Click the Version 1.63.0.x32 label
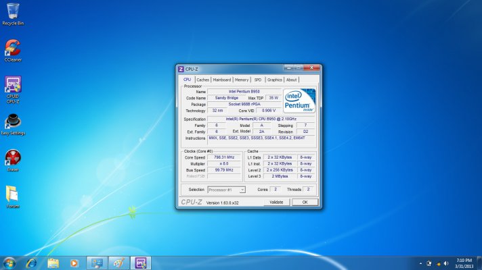 pos(222,203)
